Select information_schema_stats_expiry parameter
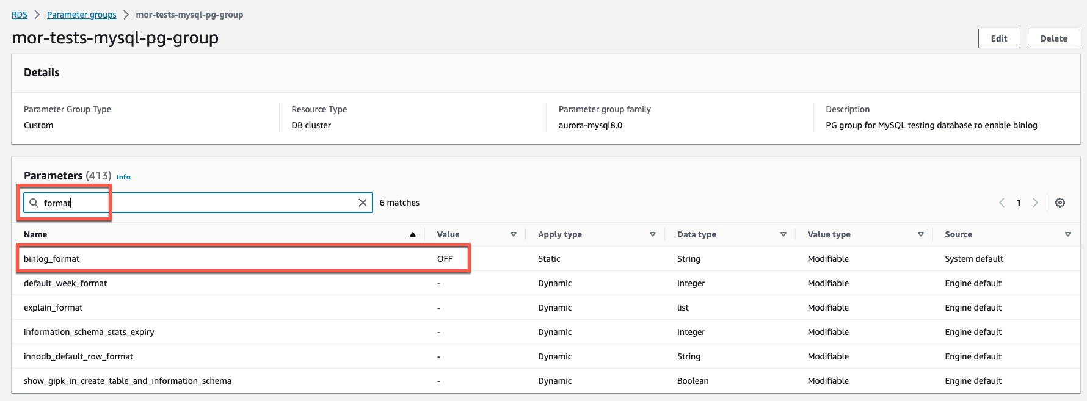This screenshot has width=1087, height=401. click(89, 332)
